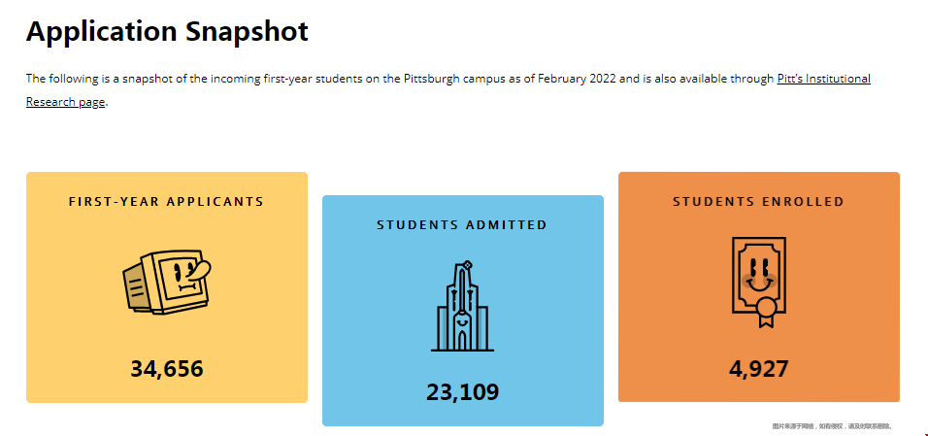Click the 23,109 admitted figure
Screen dimensions: 928x436
click(462, 392)
